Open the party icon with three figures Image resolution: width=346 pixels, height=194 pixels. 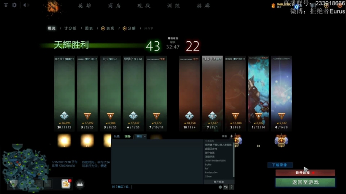(x=80, y=184)
